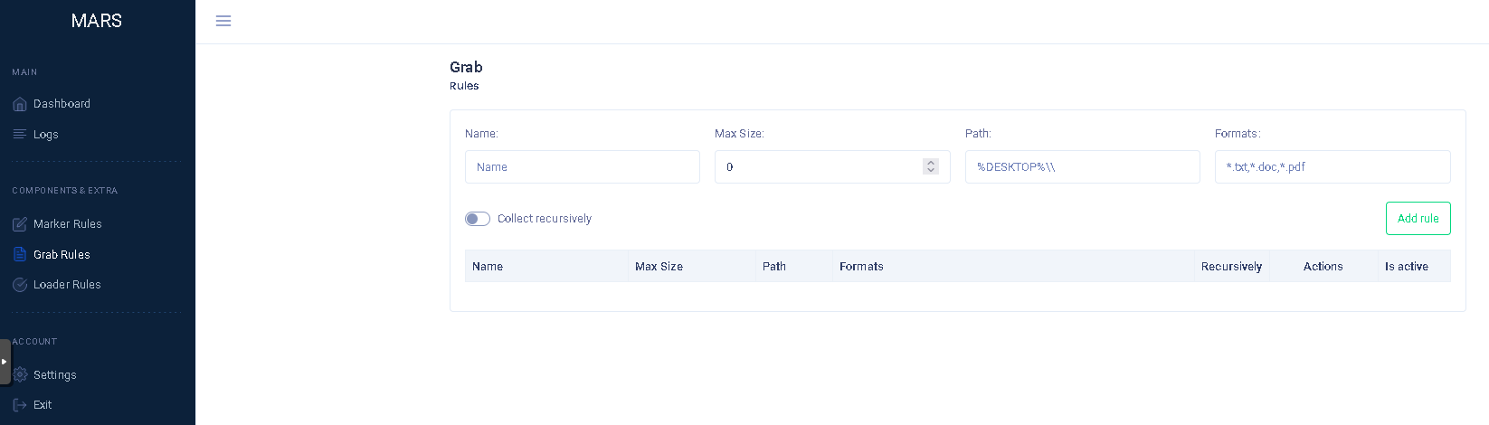Focus the Name input field
This screenshot has height=425, width=1489.
point(582,167)
